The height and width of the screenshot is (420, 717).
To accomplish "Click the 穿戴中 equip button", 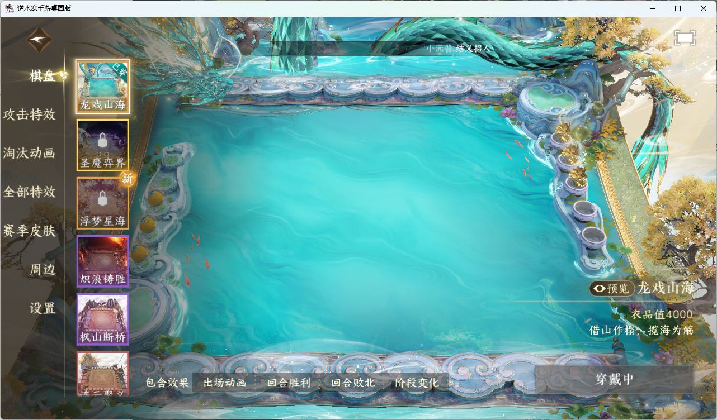I will tap(614, 379).
